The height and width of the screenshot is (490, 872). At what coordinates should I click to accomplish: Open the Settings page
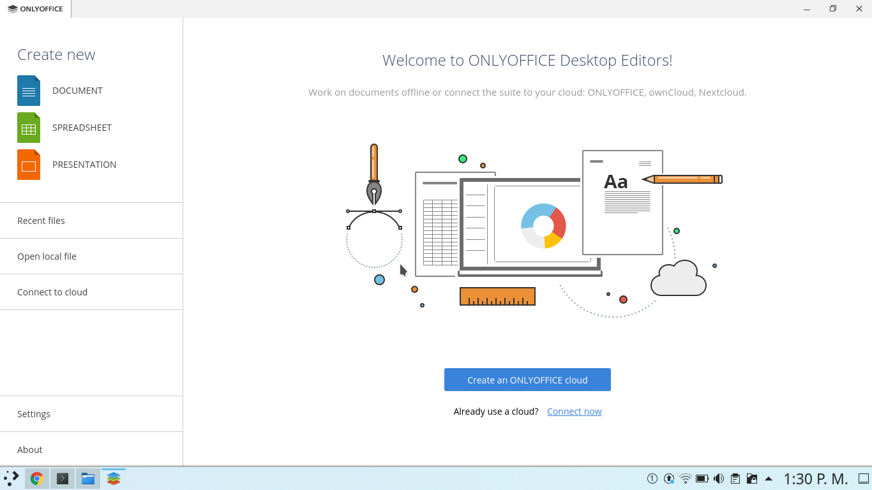click(x=33, y=413)
